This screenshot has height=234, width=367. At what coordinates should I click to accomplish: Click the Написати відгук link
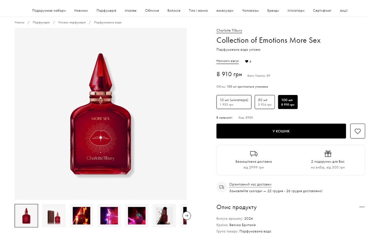click(228, 61)
